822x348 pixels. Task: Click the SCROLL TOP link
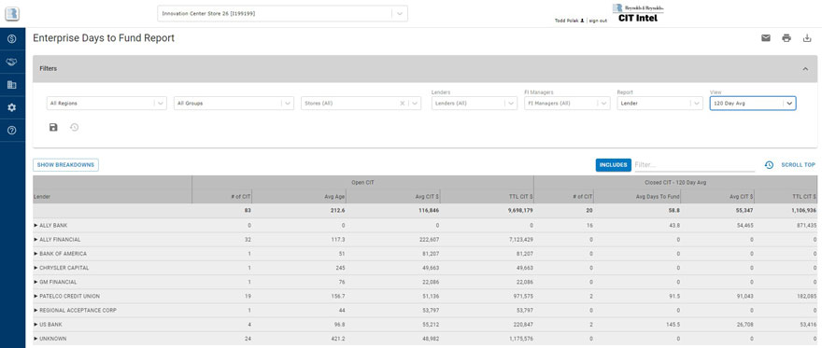[798, 165]
